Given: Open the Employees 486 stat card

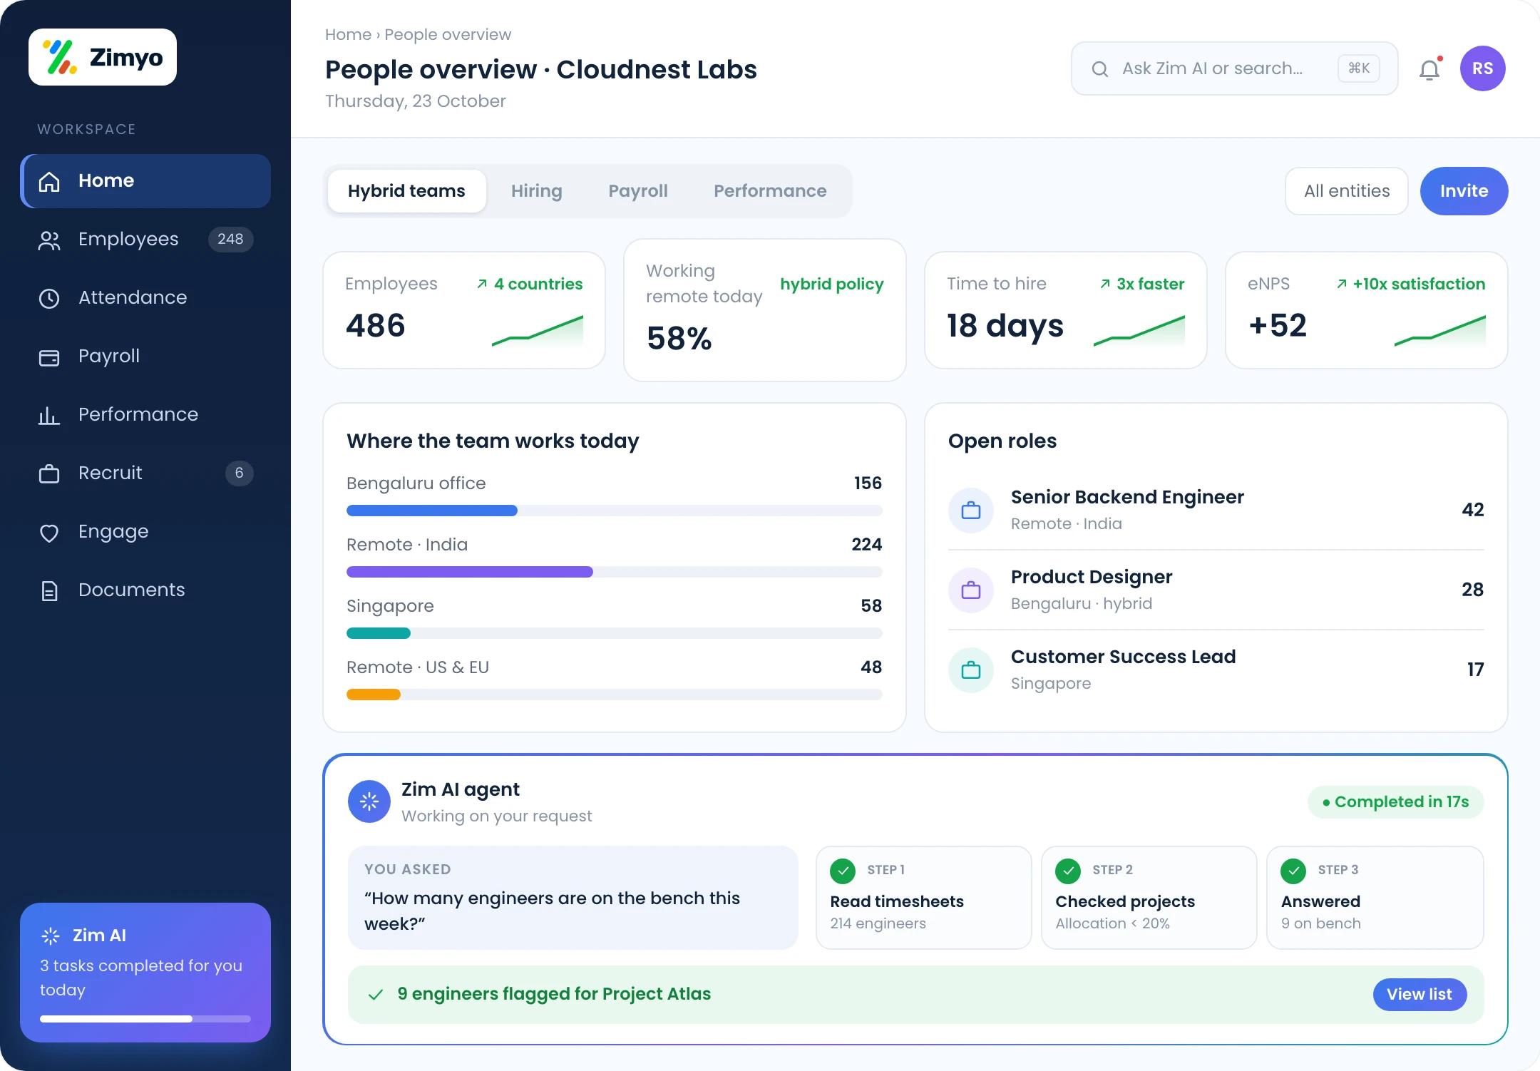Looking at the screenshot, I should (x=464, y=310).
